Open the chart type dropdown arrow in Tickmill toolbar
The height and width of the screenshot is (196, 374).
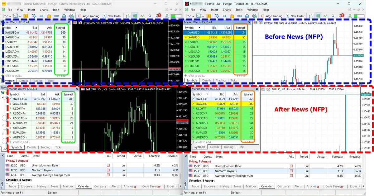coord(193,16)
